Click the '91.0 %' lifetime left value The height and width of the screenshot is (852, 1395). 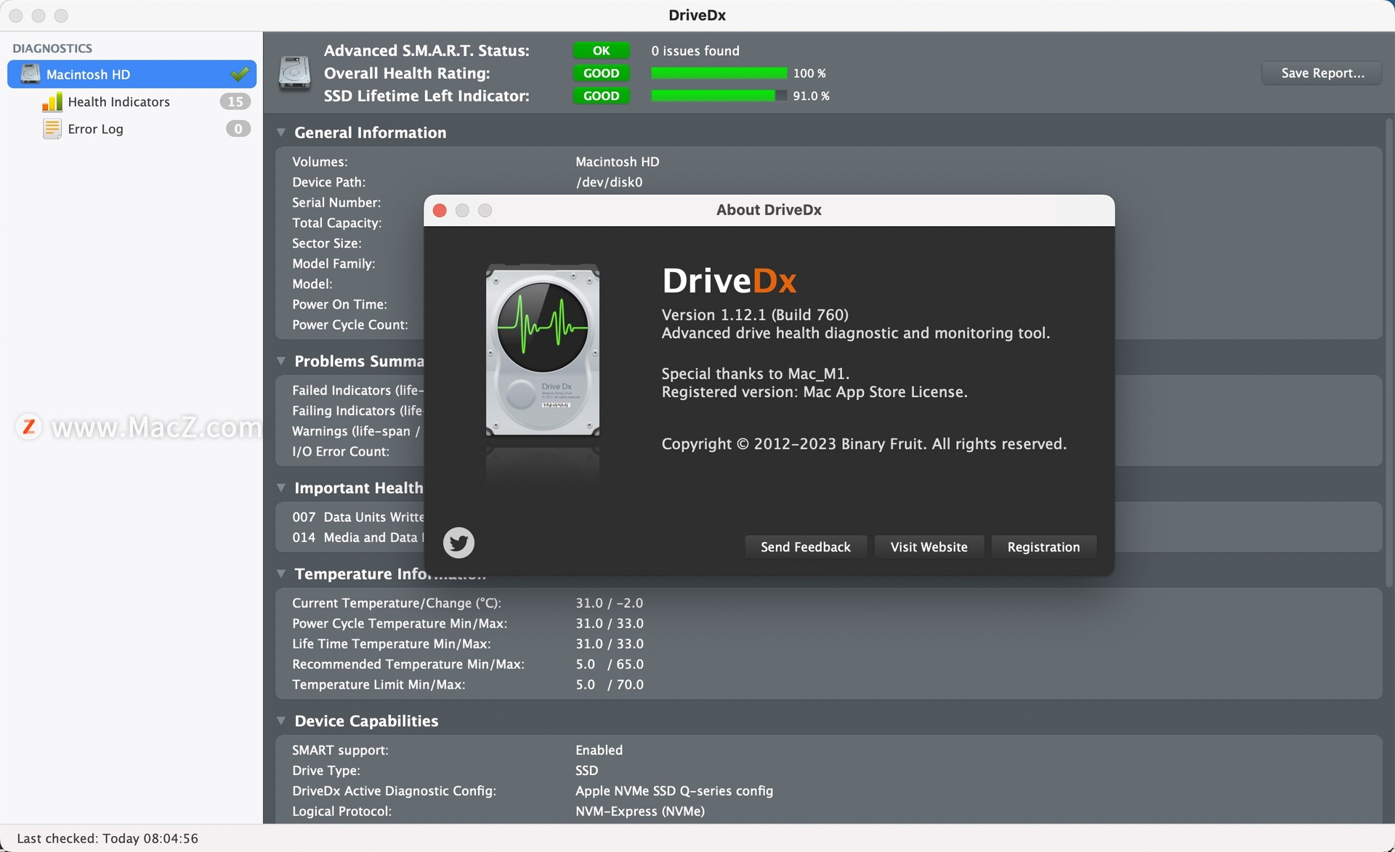point(811,96)
